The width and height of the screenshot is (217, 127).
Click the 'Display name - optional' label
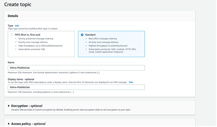pyautogui.click(x=21, y=79)
